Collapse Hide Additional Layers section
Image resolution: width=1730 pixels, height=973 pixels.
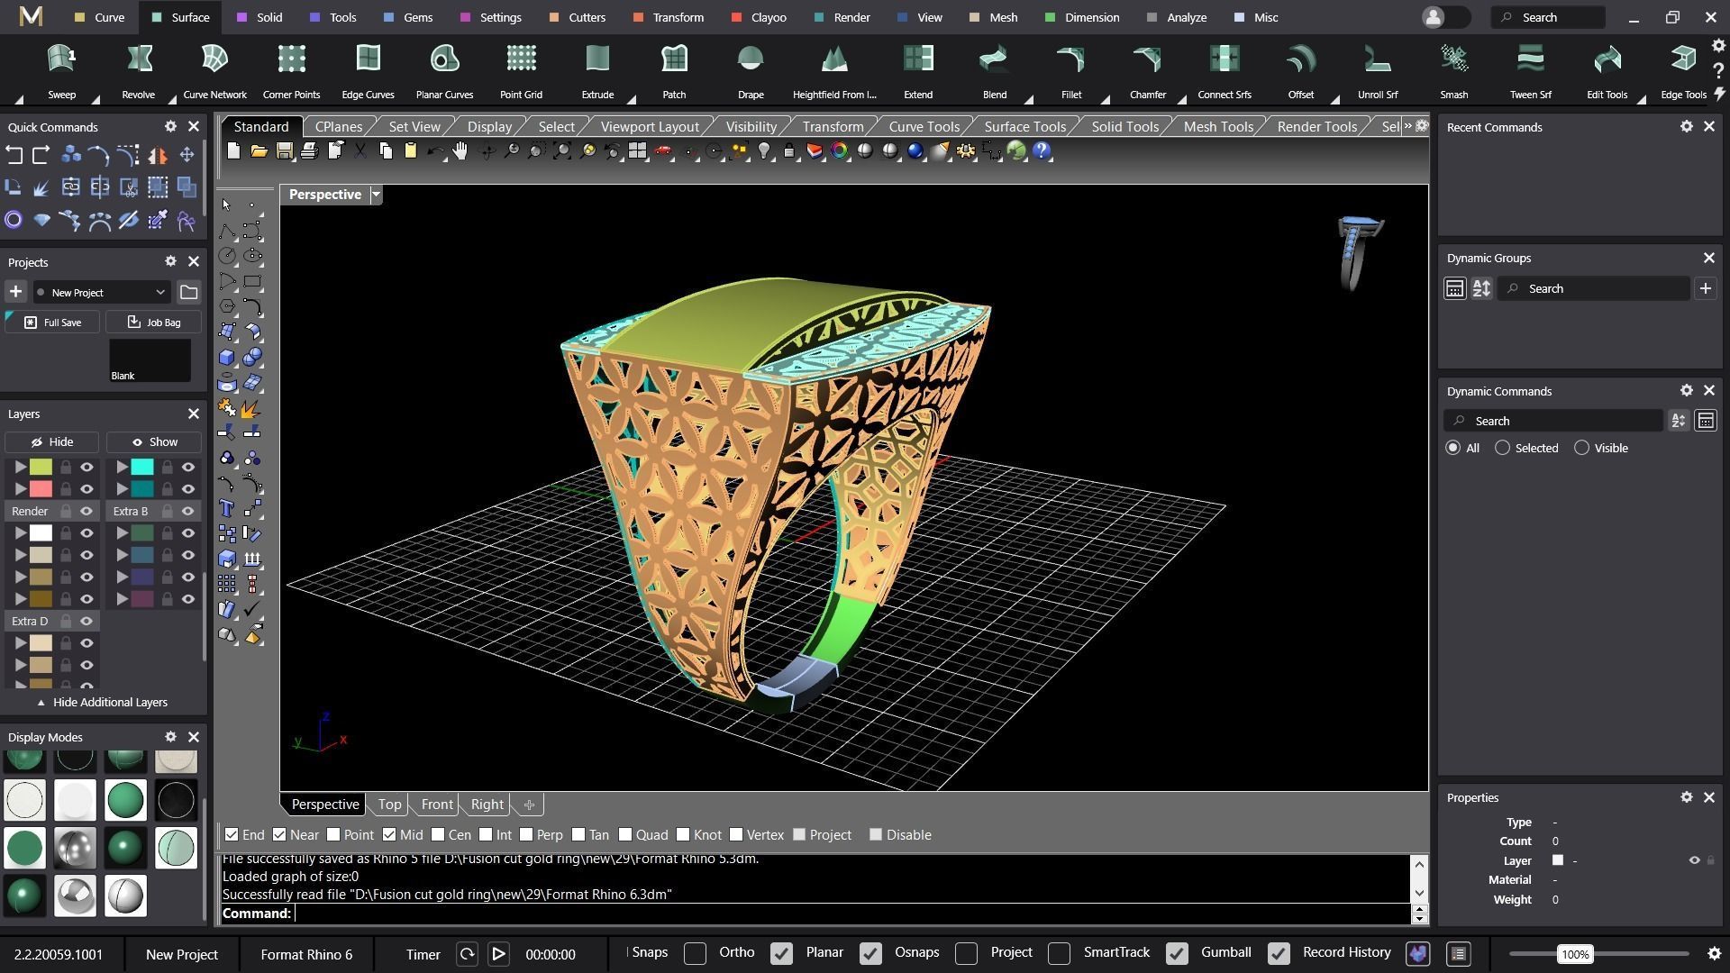[x=102, y=703]
